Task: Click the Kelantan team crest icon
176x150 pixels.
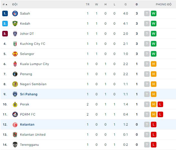Action: [x=15, y=124]
